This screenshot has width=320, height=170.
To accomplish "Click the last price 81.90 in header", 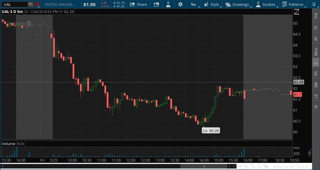I will coord(89,5).
